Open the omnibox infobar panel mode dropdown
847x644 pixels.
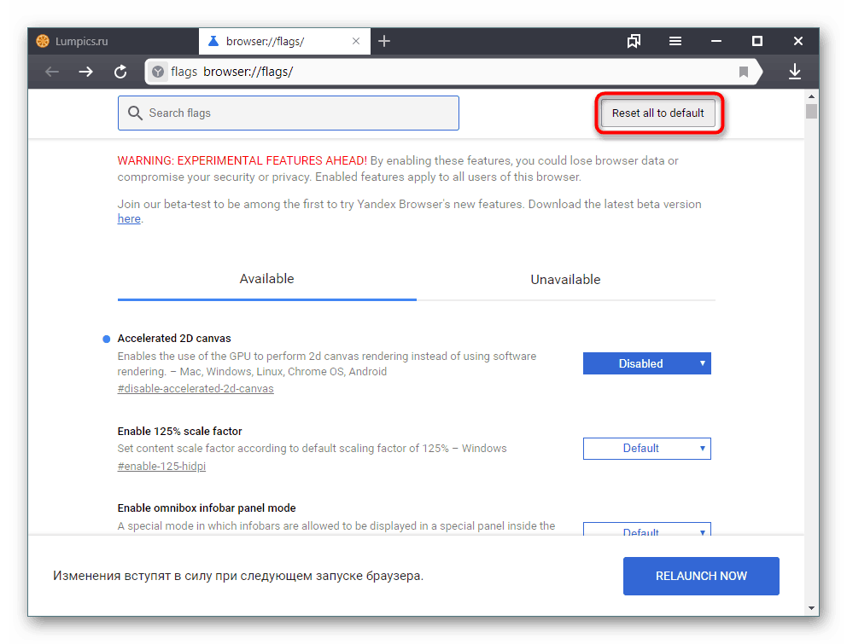click(x=646, y=531)
